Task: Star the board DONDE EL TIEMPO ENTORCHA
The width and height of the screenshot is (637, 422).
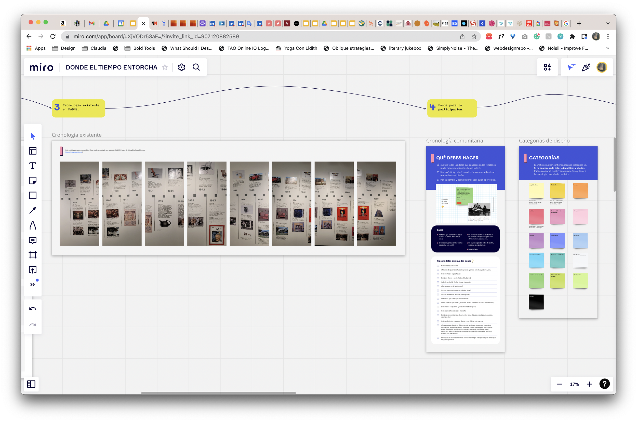Action: pyautogui.click(x=165, y=67)
